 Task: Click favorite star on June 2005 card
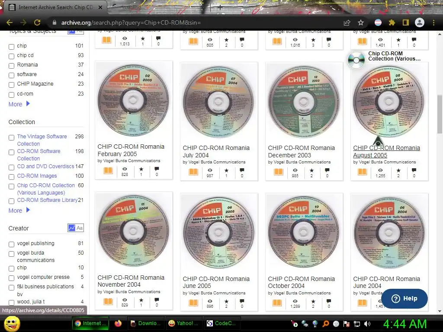pos(227,301)
